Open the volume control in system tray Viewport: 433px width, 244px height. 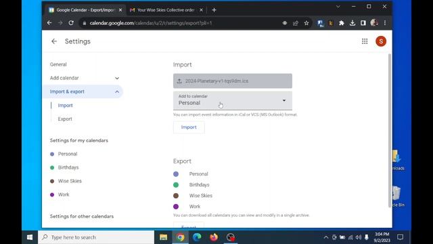pos(359,237)
